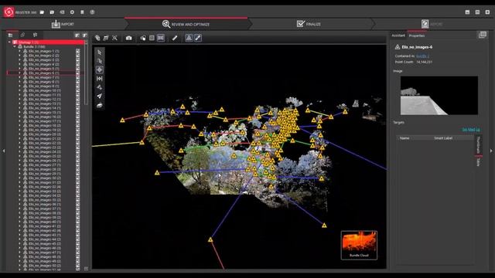Click the highlighted split-view icon in the toolbar

pos(161,38)
